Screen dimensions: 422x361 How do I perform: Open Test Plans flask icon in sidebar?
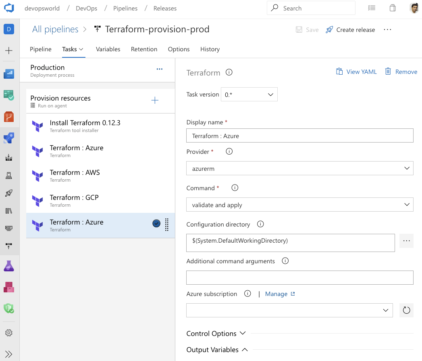click(x=9, y=266)
